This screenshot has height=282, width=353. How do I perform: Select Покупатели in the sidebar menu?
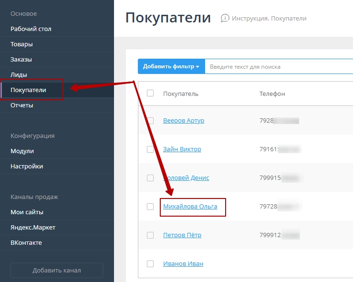tap(28, 90)
